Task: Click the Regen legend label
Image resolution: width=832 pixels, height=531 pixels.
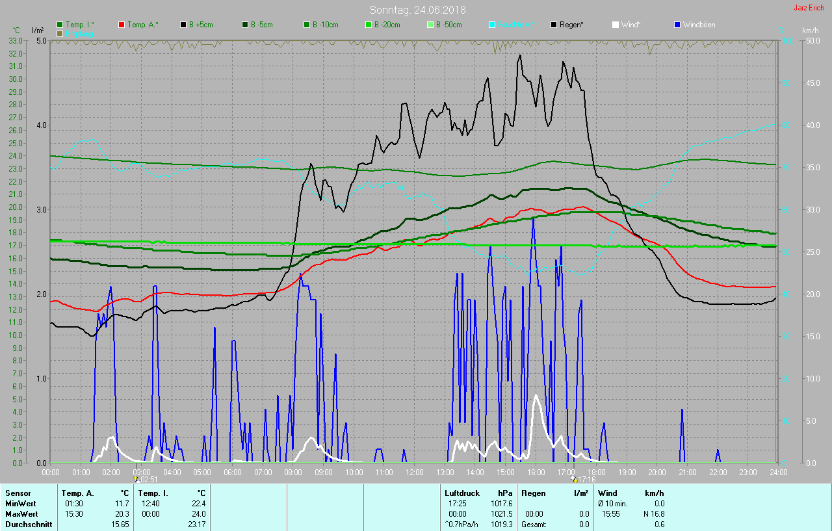Action: [x=571, y=25]
